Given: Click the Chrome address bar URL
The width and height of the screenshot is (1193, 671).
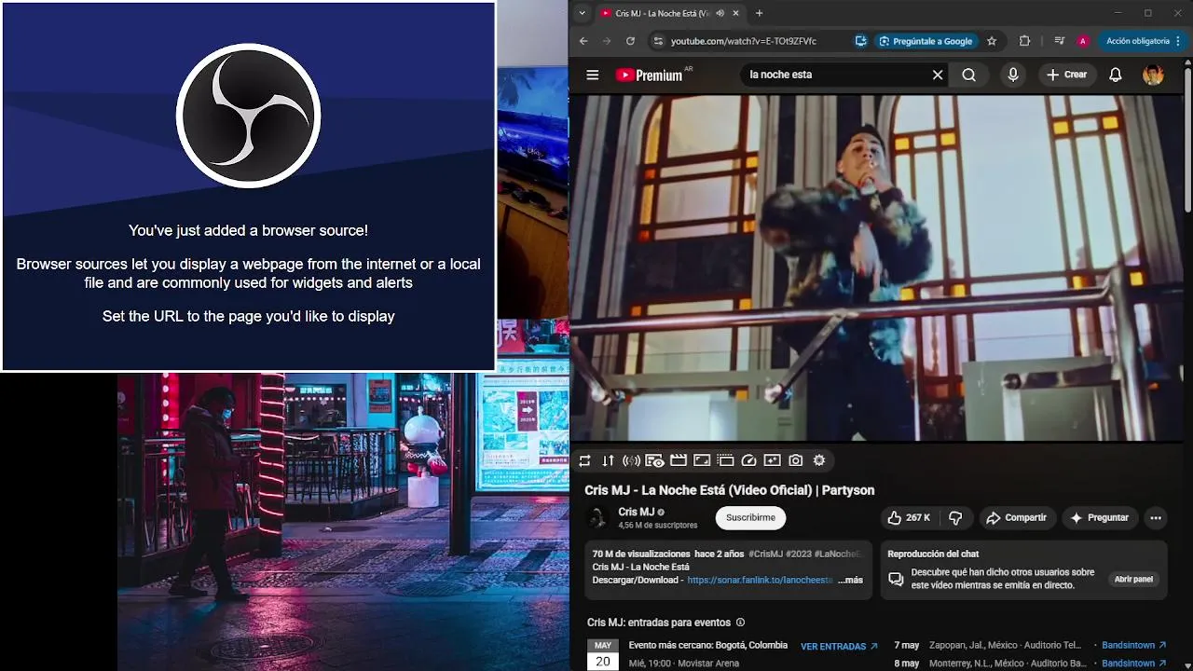Looking at the screenshot, I should click(744, 41).
